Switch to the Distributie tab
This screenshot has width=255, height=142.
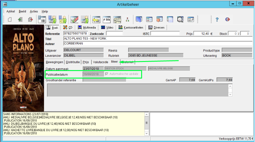[x=73, y=62]
